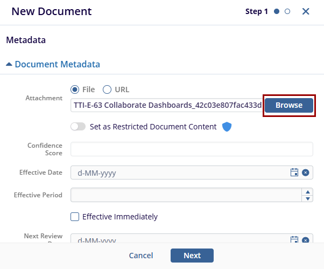This screenshot has width=324, height=269.
Task: Click the Cancel link
Action: [141, 256]
